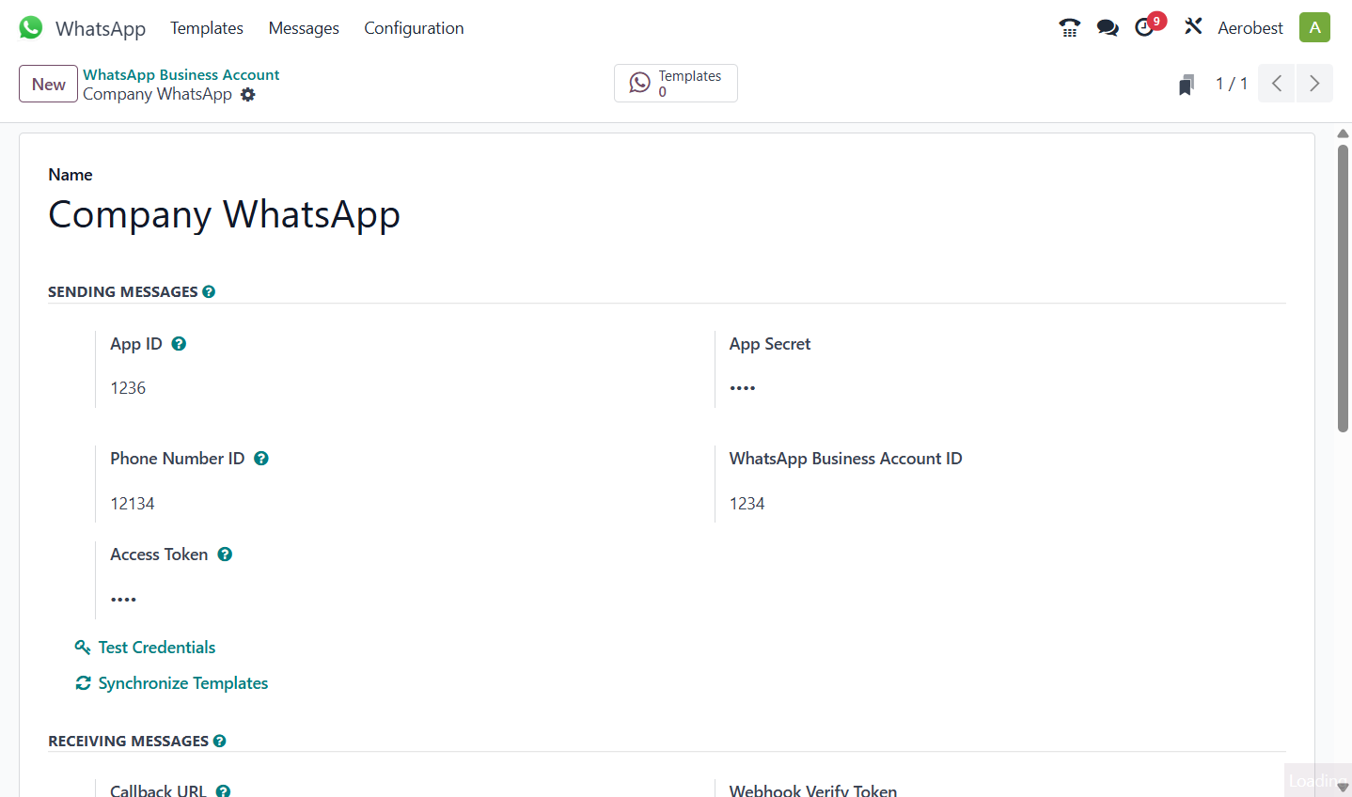Show help tooltip for Sending Messages
The height and width of the screenshot is (797, 1352).
click(209, 291)
